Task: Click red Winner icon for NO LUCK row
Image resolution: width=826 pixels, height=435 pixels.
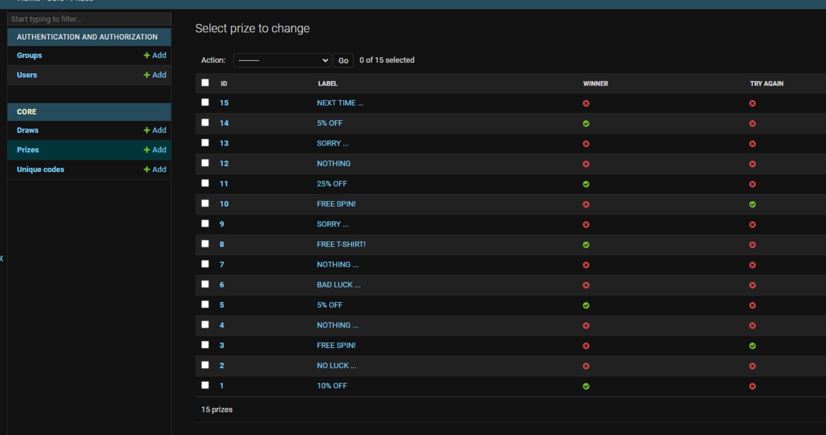Action: point(586,366)
